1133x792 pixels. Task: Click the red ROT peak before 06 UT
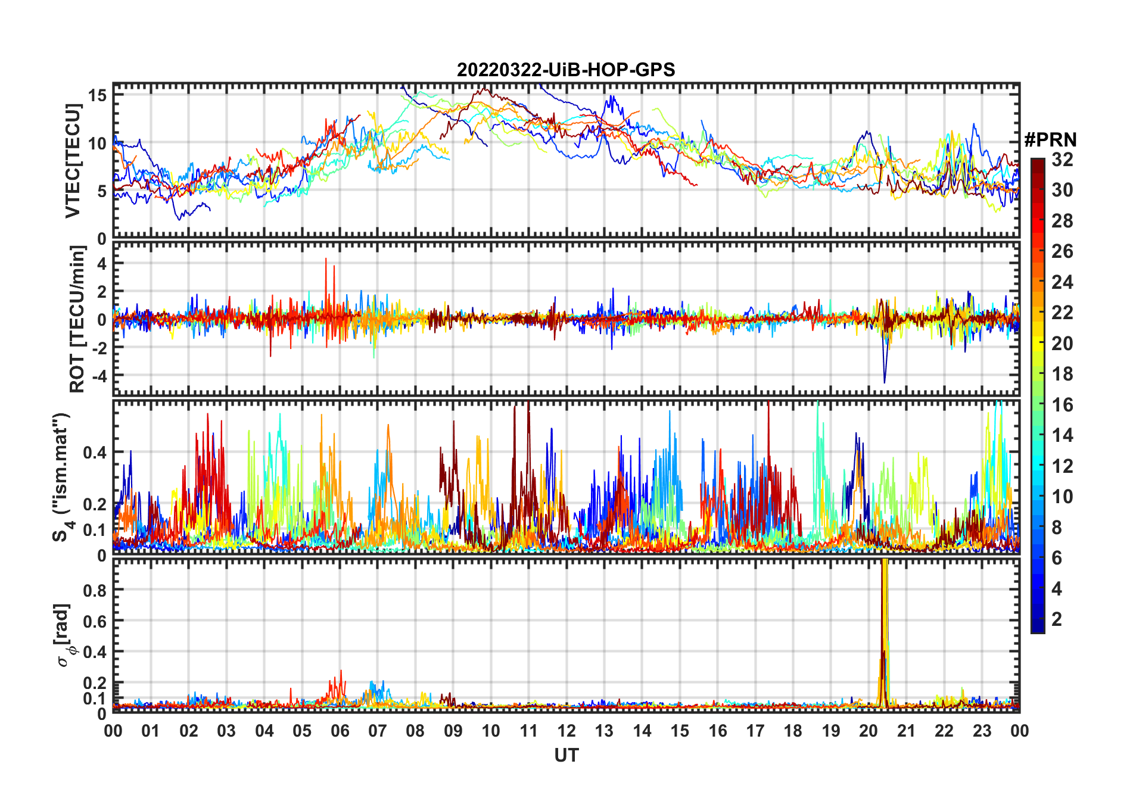point(326,262)
